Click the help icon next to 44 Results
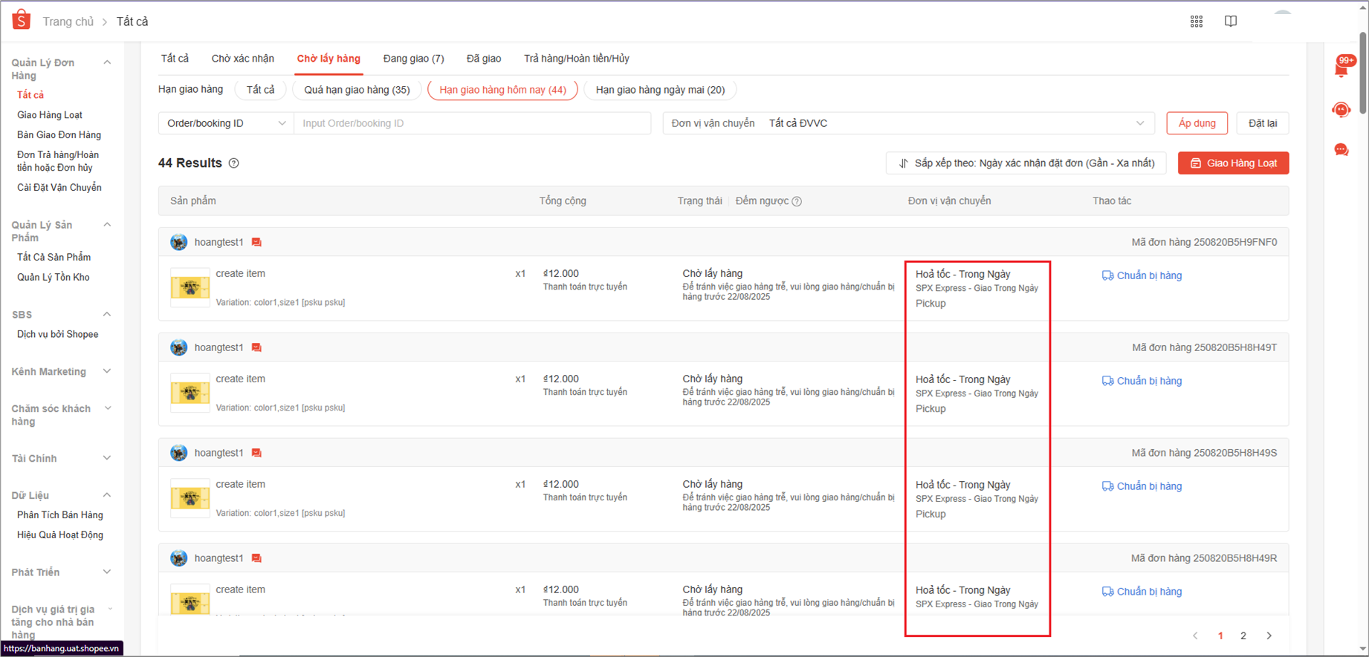The image size is (1369, 657). click(234, 163)
